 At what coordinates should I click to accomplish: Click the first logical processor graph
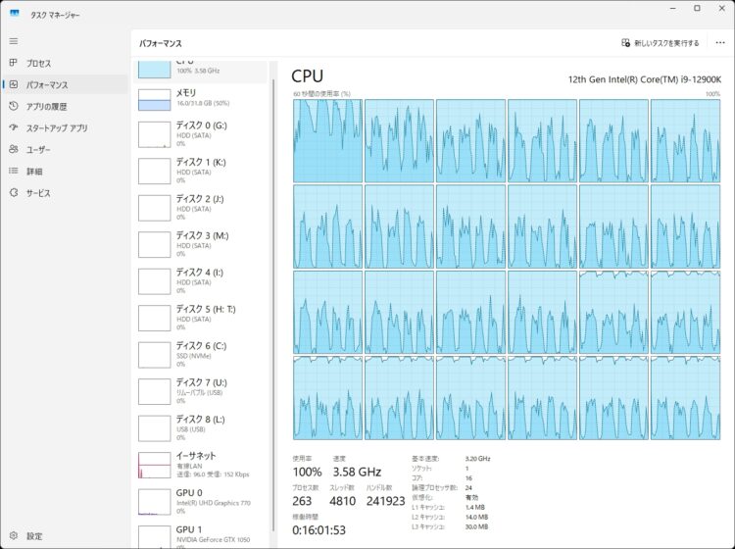tap(327, 140)
